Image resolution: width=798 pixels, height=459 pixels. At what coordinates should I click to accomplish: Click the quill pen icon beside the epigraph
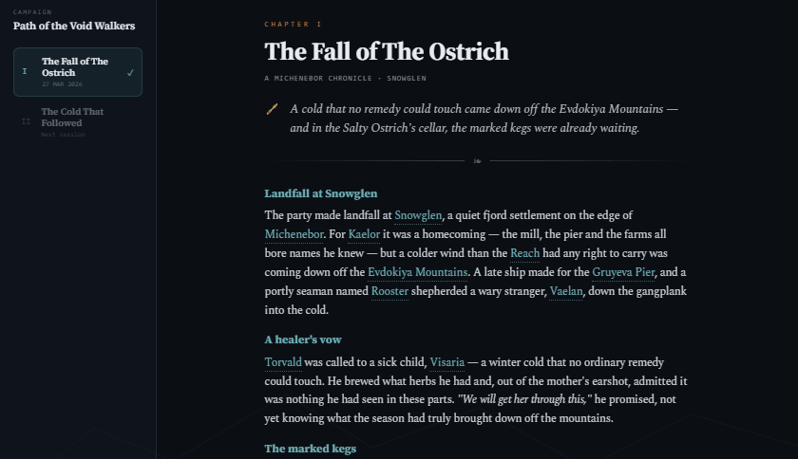pos(272,109)
